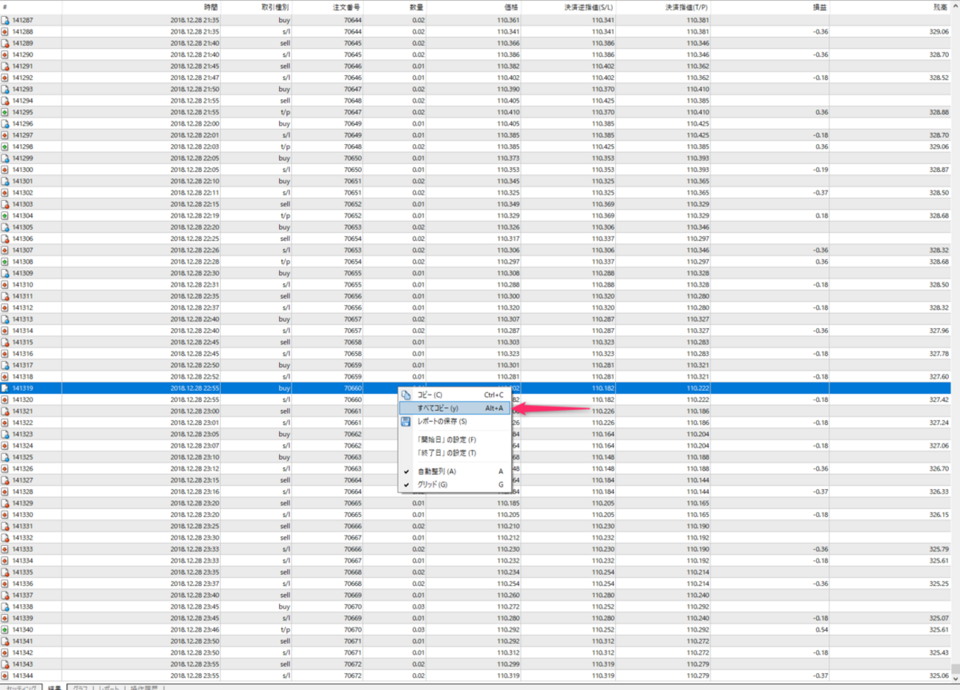Click the buy order icon for row 141313
Image resolution: width=960 pixels, height=690 pixels.
click(5, 319)
